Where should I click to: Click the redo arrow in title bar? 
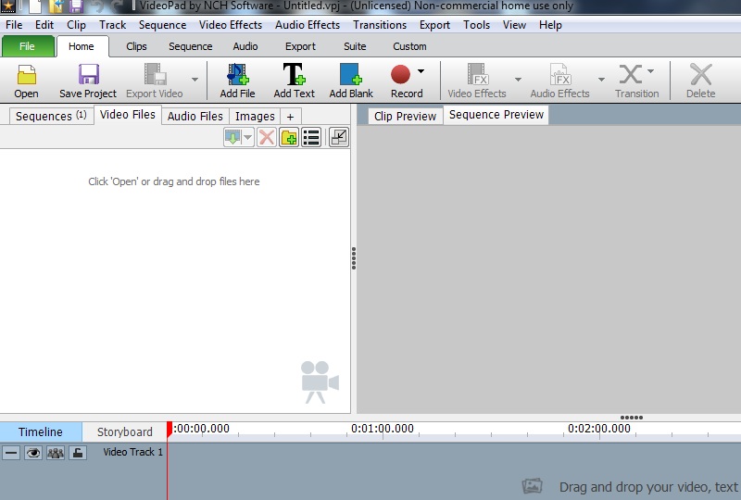click(117, 6)
